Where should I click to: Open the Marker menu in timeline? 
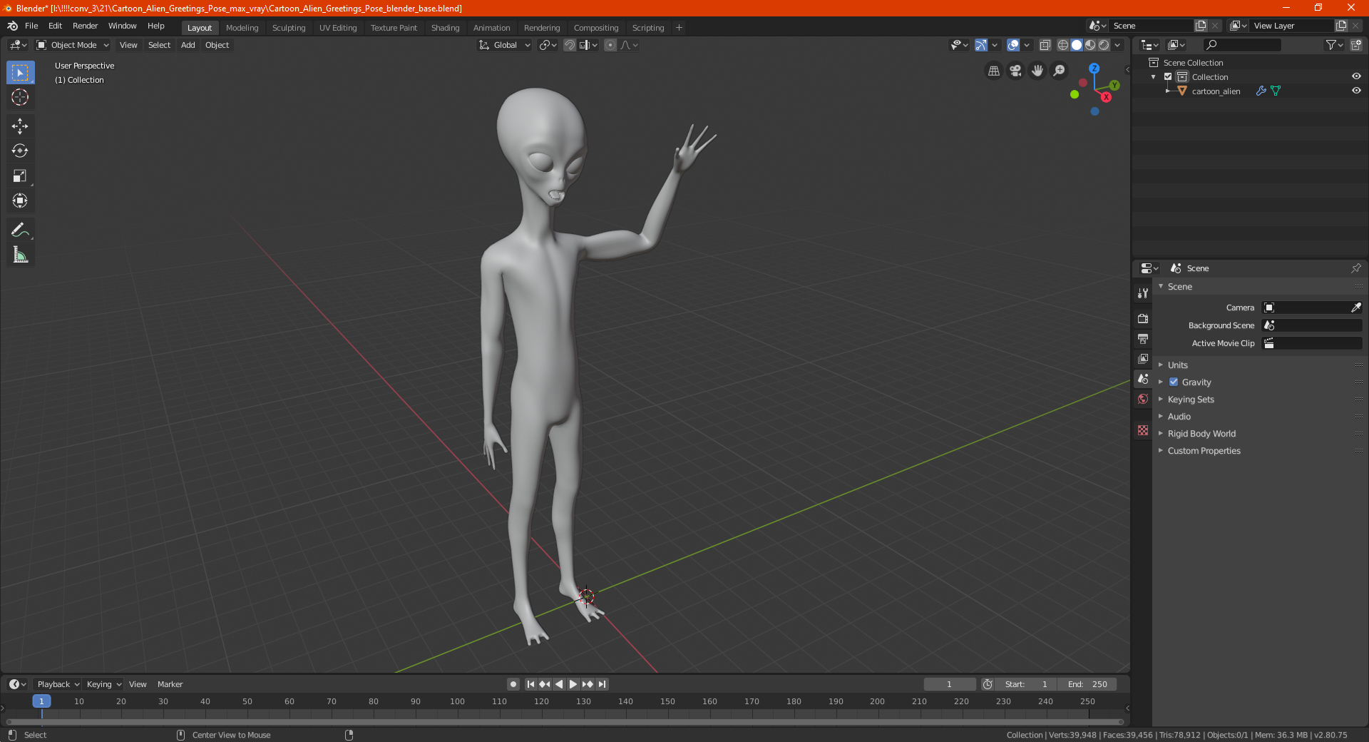click(170, 684)
